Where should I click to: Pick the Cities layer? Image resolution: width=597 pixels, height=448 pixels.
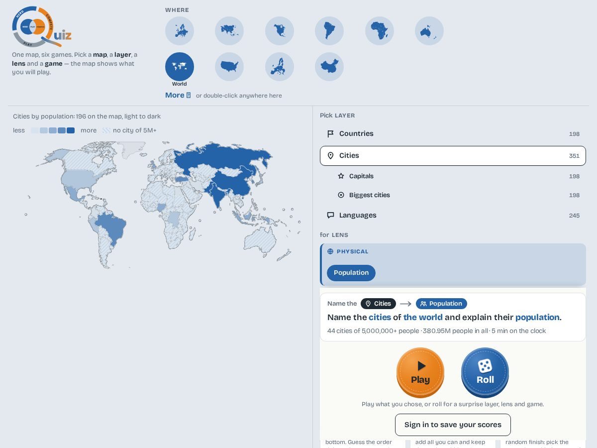(453, 156)
